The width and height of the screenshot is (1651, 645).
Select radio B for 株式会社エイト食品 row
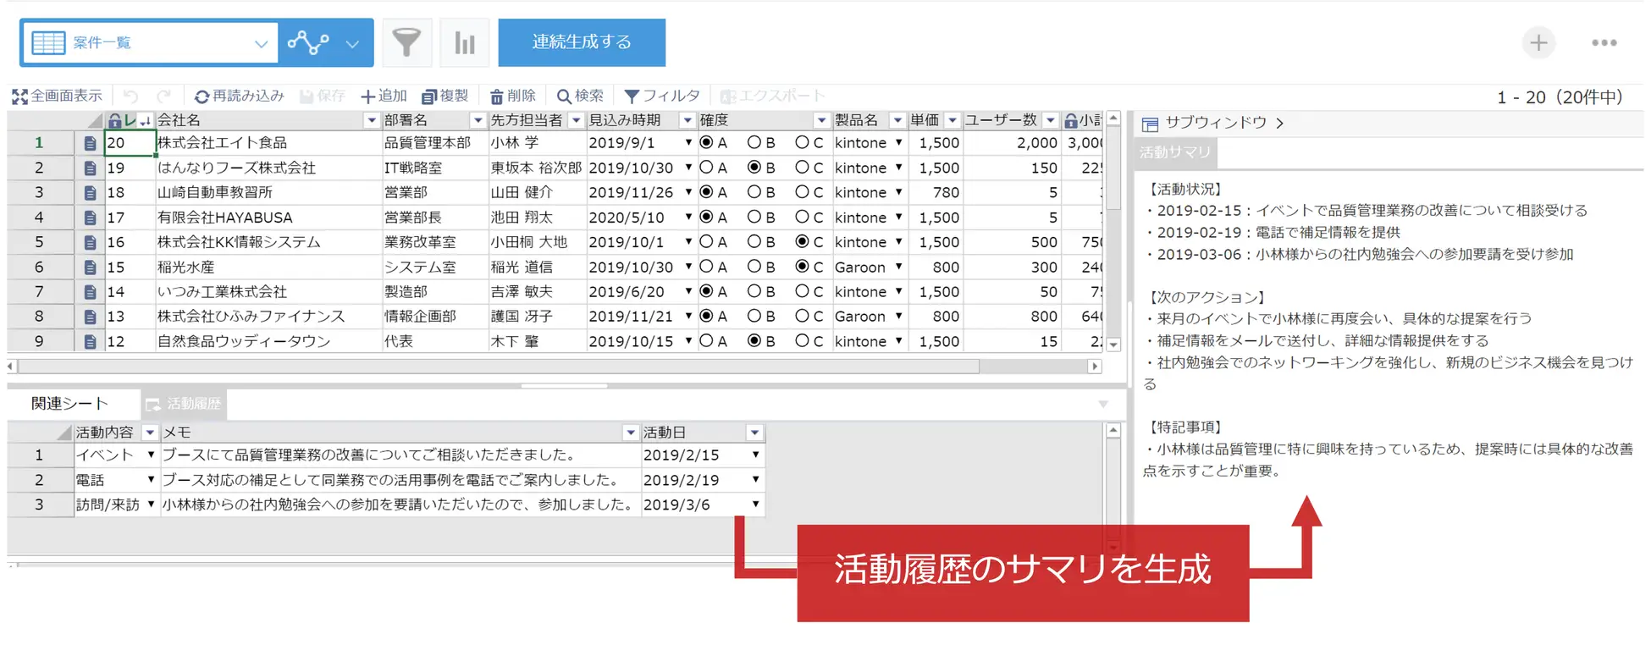[754, 143]
